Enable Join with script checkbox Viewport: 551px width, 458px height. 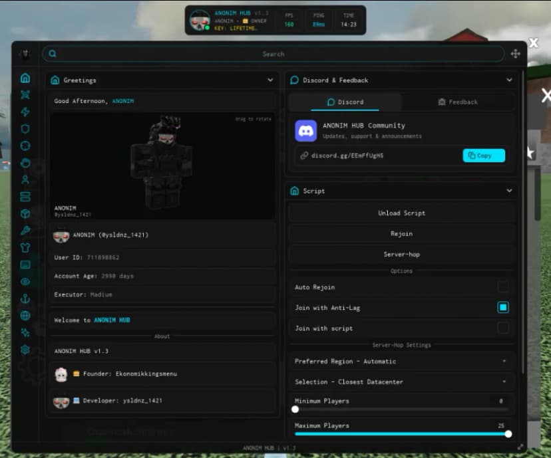pos(503,328)
